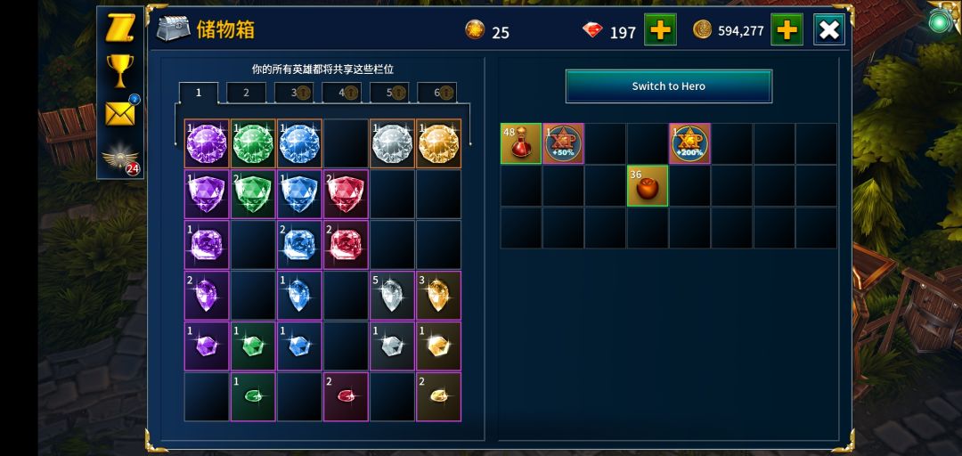Click the Switch to Hero button
This screenshot has height=456, width=962.
coord(669,85)
